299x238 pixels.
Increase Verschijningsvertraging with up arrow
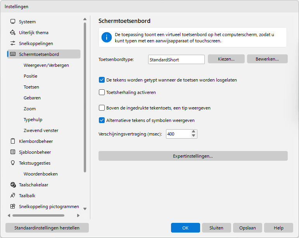coord(194,132)
